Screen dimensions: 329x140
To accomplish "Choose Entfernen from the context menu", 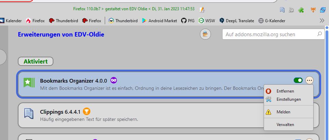I will tap(289, 91).
